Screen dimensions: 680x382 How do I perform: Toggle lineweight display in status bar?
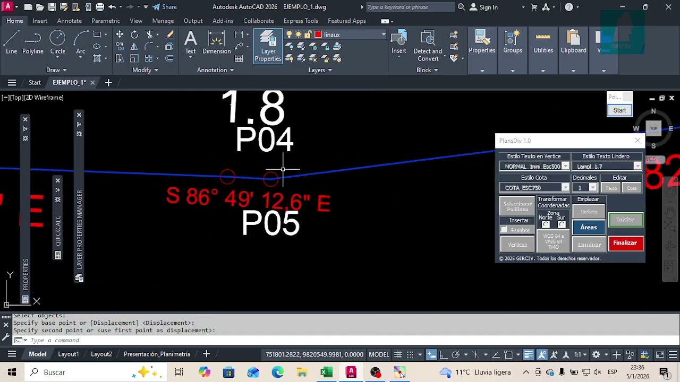[529, 354]
